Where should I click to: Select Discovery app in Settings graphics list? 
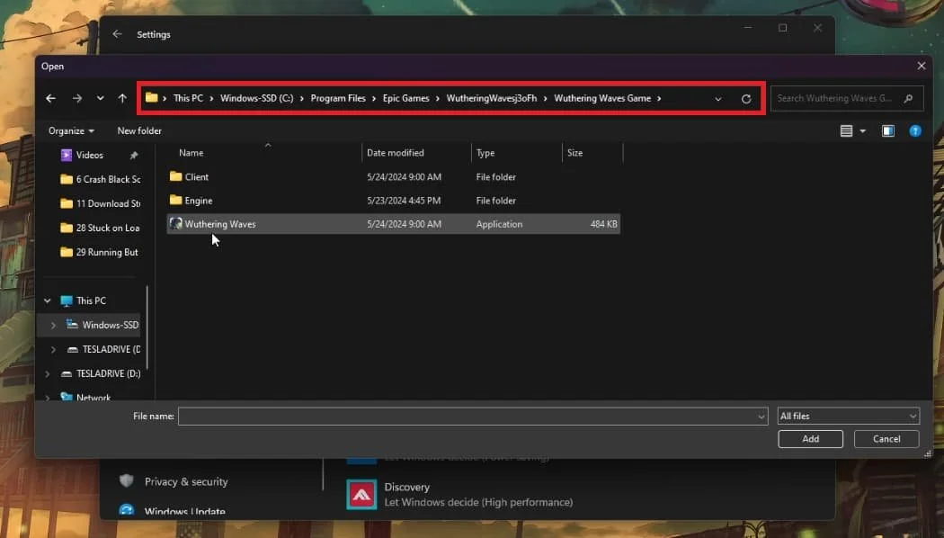(459, 495)
